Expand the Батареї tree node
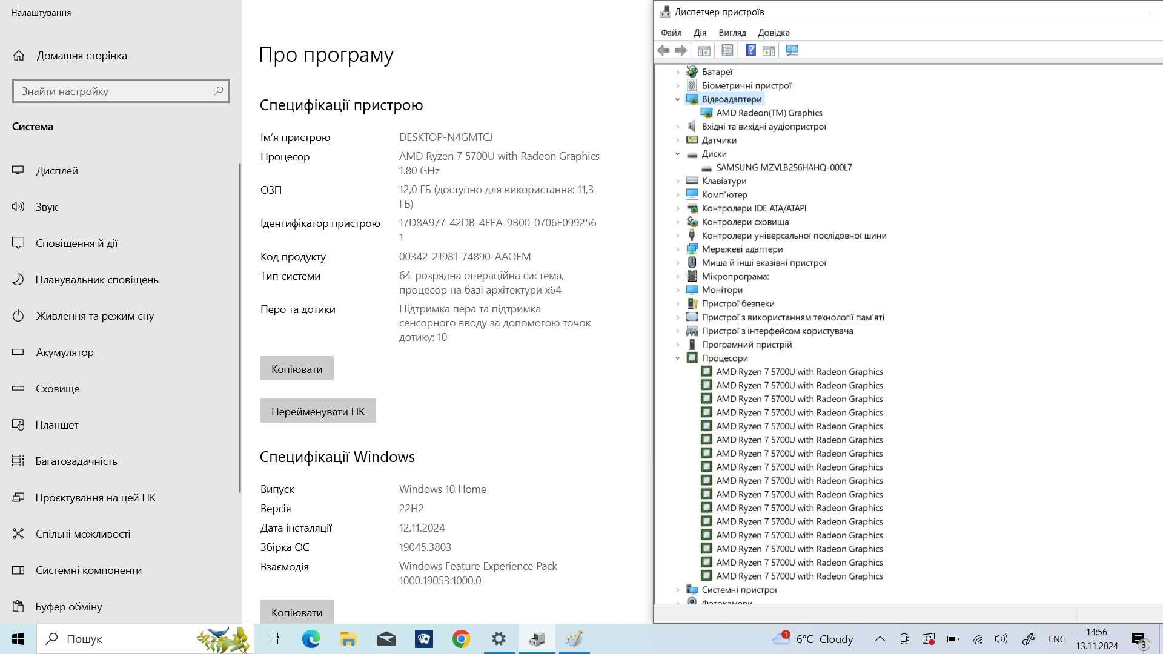Screen dimensions: 1163x654 [x=678, y=72]
